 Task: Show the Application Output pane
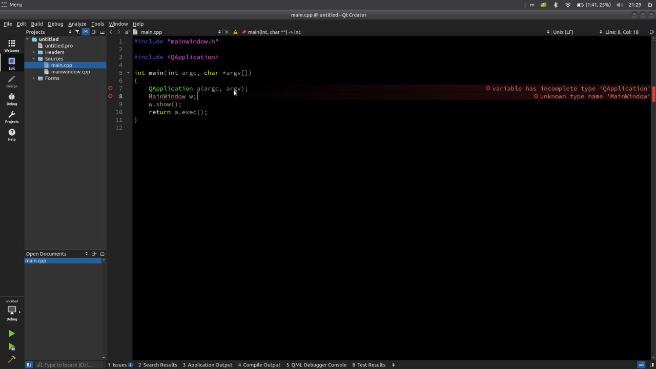click(207, 365)
